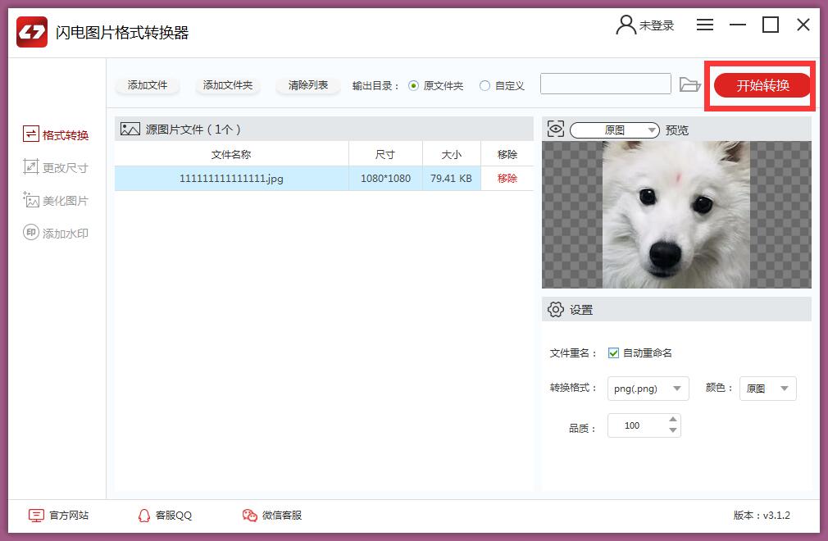Click the 官方网站 monitor icon
This screenshot has width=828, height=541.
36,515
